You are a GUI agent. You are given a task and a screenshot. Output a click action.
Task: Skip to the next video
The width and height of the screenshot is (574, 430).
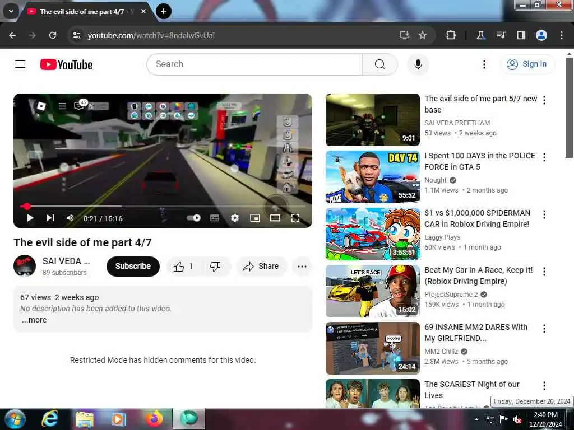(50, 218)
